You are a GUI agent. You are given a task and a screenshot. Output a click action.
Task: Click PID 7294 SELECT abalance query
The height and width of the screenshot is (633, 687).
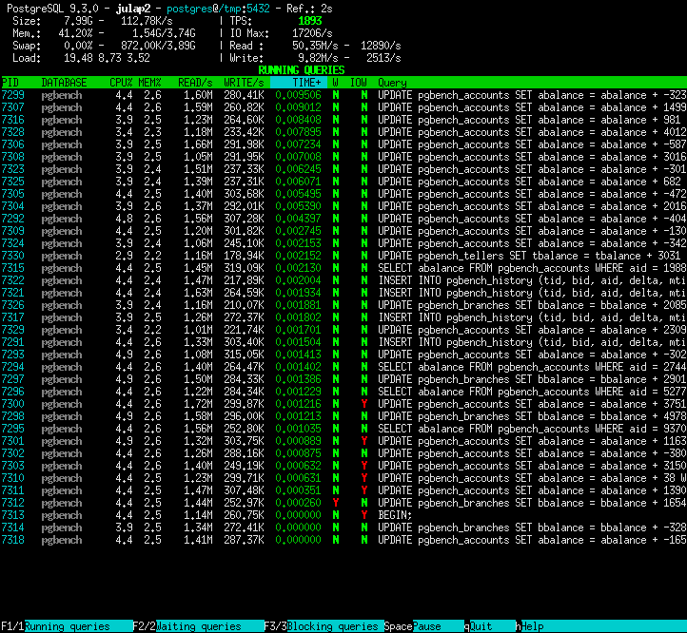(532, 367)
